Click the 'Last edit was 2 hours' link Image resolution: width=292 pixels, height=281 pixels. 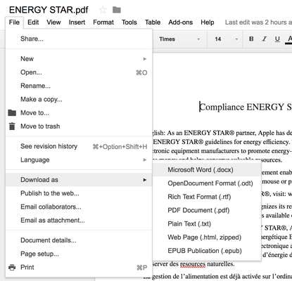coord(258,22)
